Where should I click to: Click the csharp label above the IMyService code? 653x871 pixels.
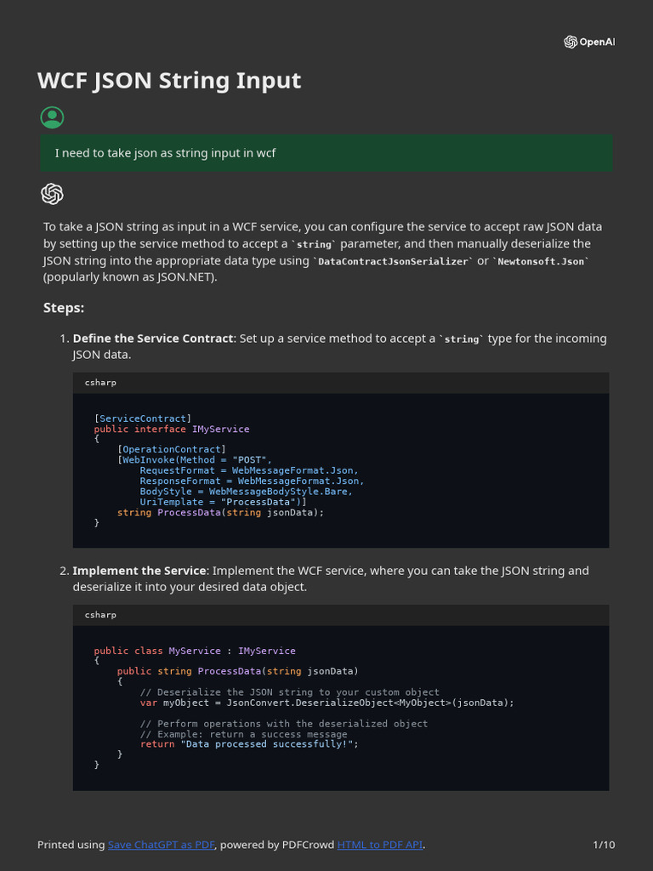(x=100, y=383)
